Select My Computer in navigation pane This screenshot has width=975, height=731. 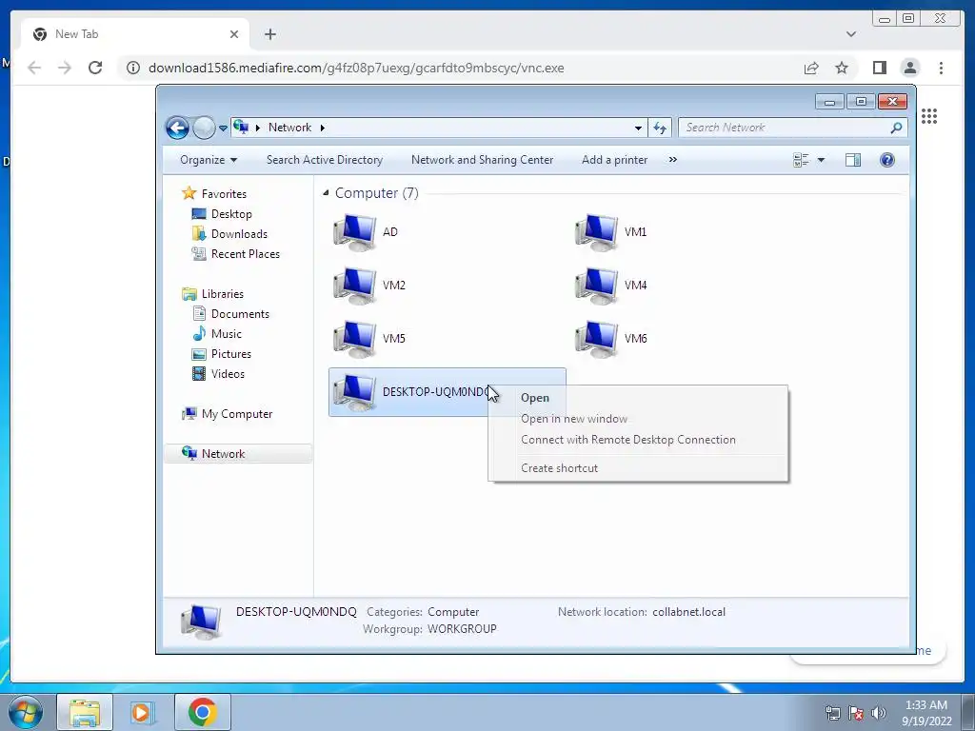(x=227, y=414)
